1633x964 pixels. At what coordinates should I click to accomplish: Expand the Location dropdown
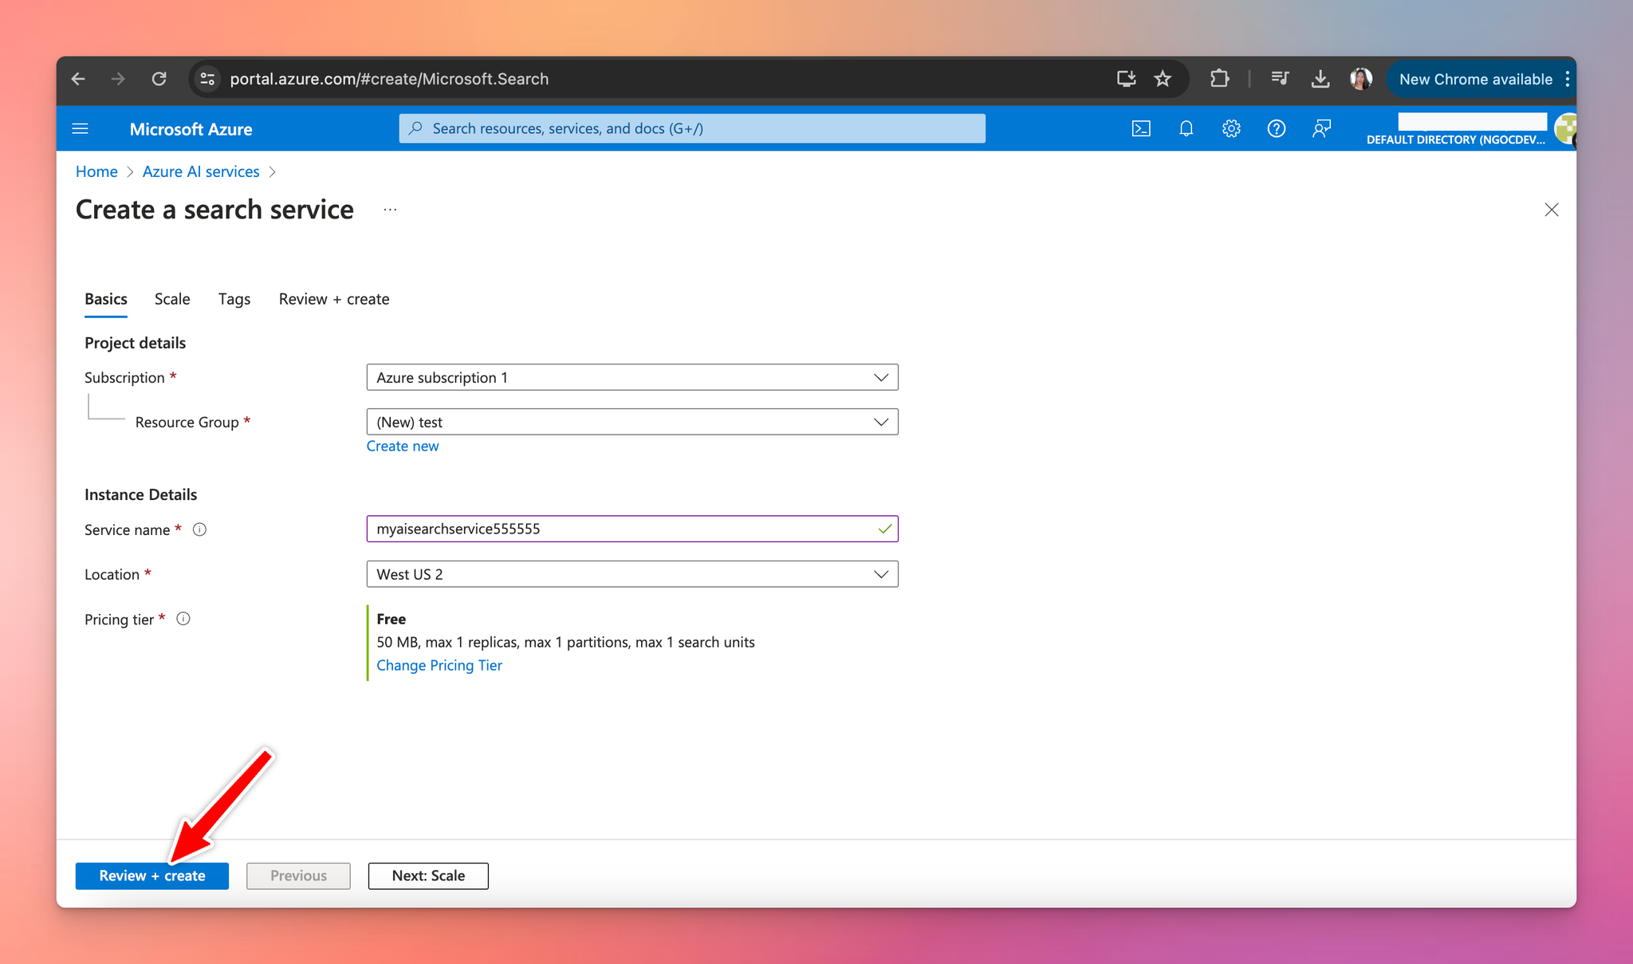[x=632, y=574]
